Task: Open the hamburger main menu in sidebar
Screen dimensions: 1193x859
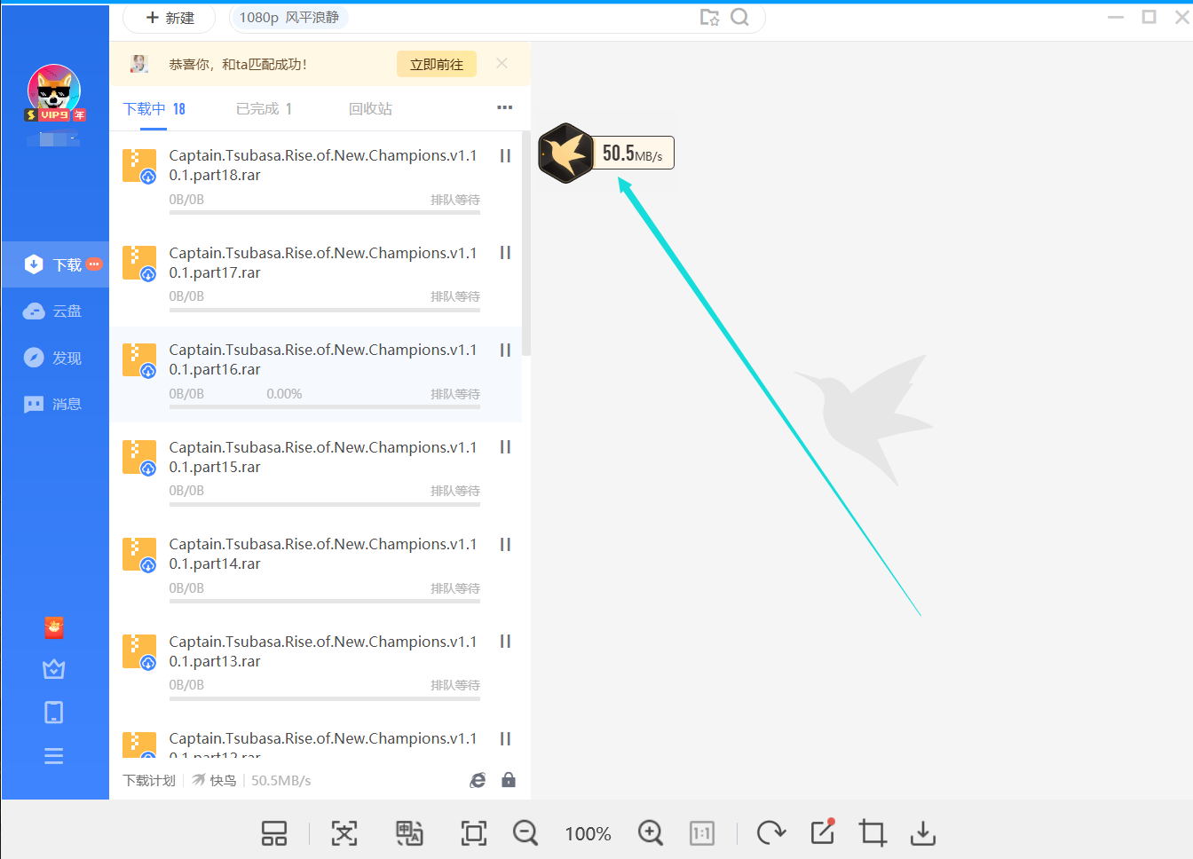Action: click(54, 756)
